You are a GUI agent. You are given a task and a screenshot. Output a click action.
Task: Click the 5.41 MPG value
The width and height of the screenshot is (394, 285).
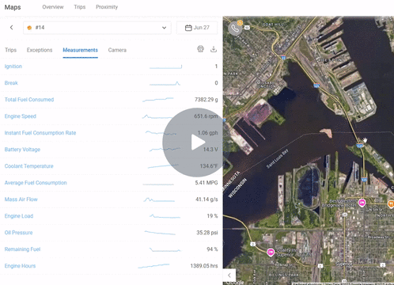click(x=206, y=183)
